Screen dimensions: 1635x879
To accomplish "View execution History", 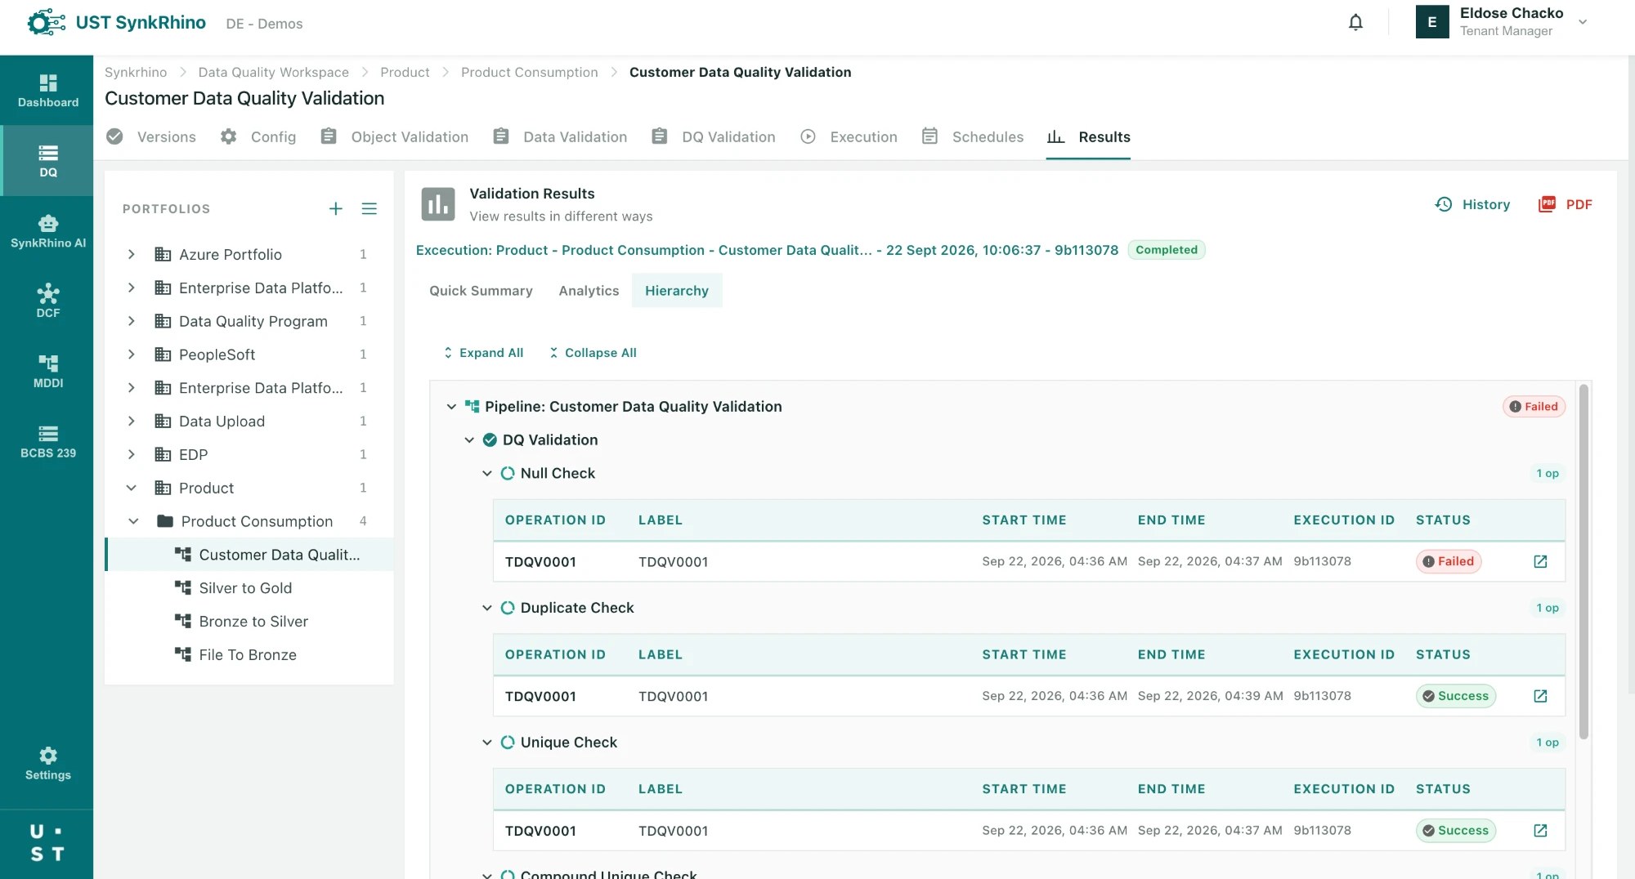I will 1472,204.
